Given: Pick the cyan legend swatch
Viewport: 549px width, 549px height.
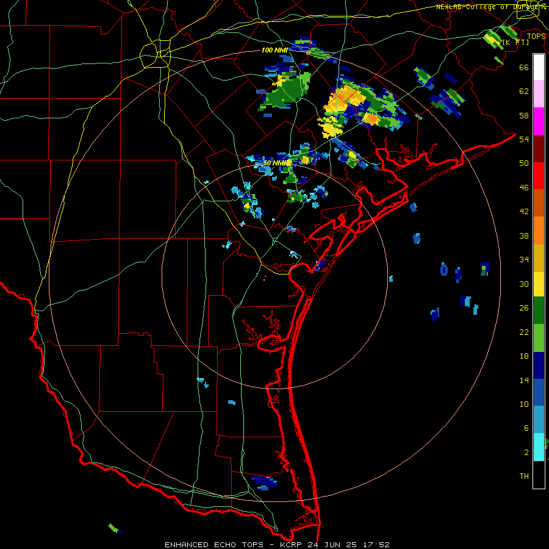Looking at the screenshot, I should point(539,447).
